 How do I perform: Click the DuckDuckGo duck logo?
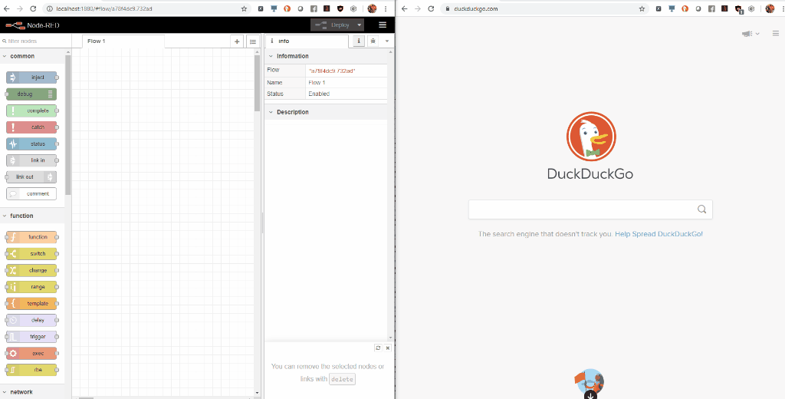click(591, 137)
